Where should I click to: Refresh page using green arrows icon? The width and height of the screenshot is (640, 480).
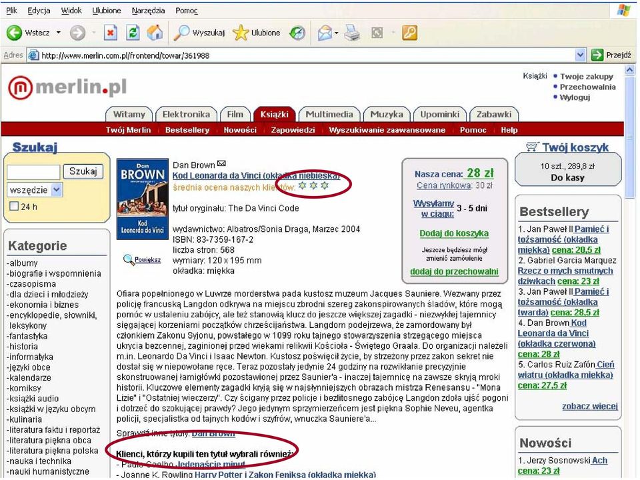tap(133, 33)
